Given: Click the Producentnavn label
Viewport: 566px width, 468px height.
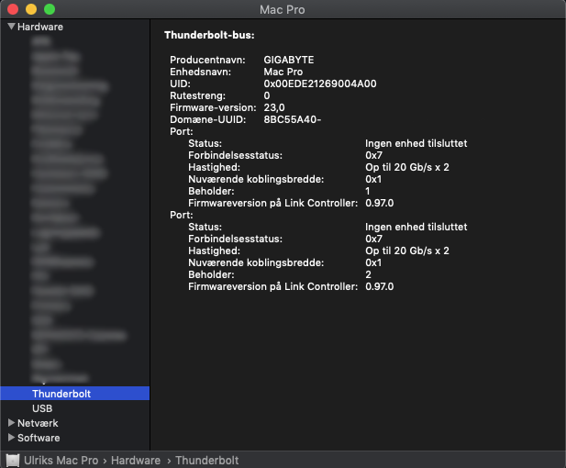Looking at the screenshot, I should click(x=207, y=60).
